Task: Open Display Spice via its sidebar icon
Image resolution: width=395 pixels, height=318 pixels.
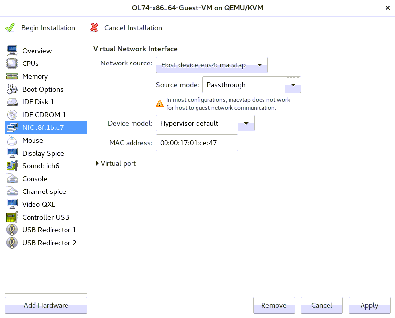Action: [x=12, y=153]
